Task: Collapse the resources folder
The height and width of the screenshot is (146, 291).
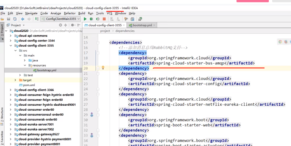Action: coord(25,65)
